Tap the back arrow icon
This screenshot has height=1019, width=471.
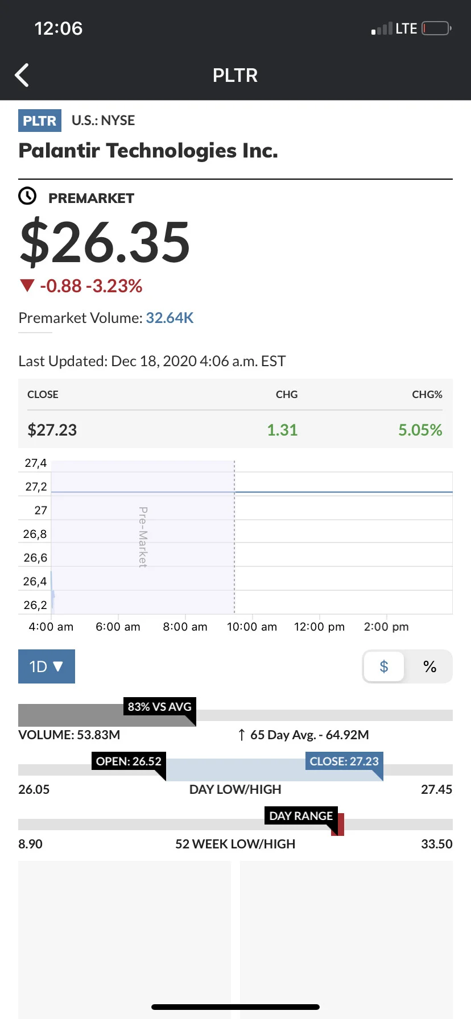pyautogui.click(x=22, y=75)
